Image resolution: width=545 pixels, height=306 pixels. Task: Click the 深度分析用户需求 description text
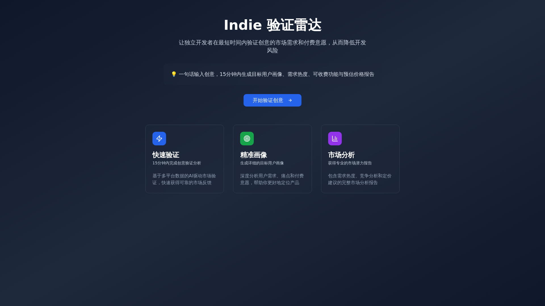(272, 179)
